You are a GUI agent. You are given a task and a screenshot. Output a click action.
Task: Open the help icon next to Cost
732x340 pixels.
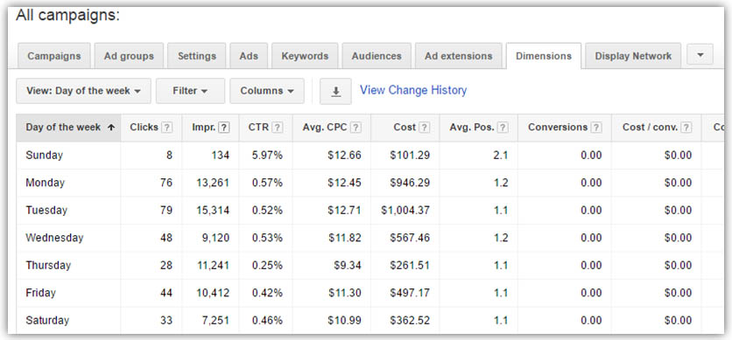[x=424, y=128]
